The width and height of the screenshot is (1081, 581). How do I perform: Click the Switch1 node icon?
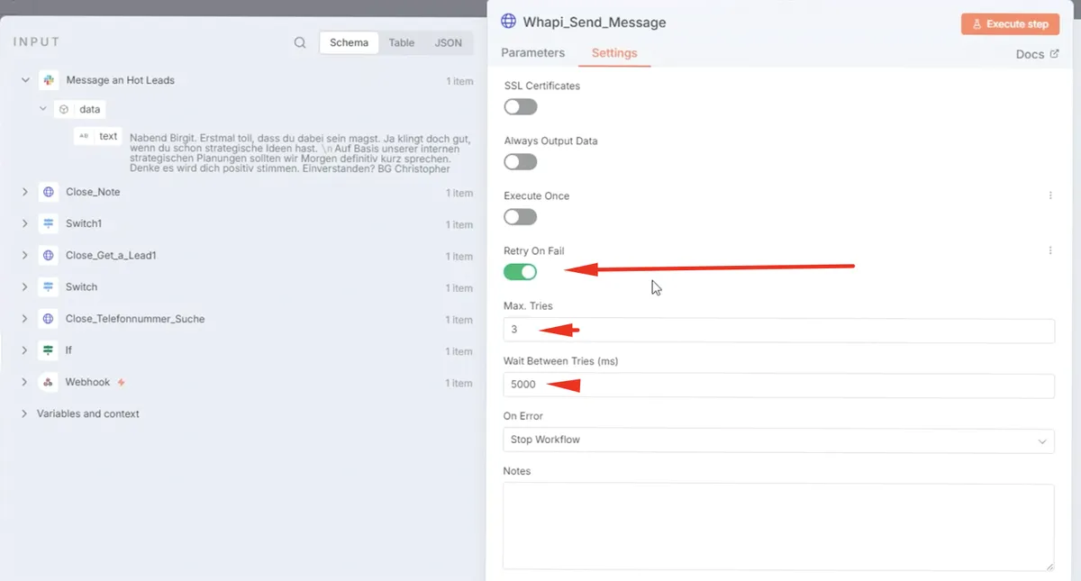(49, 223)
